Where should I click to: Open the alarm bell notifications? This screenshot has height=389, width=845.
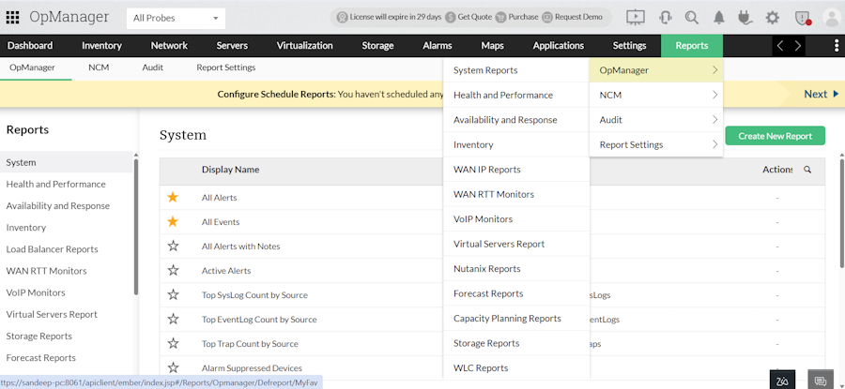[x=719, y=17]
